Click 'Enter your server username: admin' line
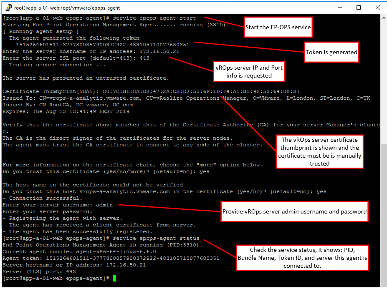This screenshot has width=387, height=289. click(x=58, y=205)
